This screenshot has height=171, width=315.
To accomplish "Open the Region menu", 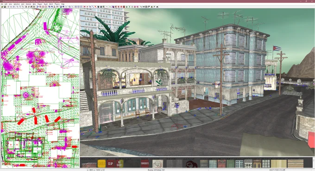I will click(40, 4).
